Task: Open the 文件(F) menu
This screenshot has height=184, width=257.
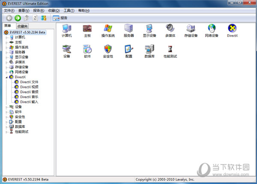Action: pyautogui.click(x=9, y=11)
